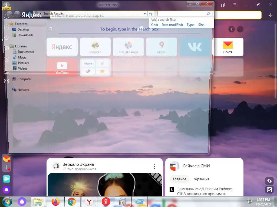Expand Explorer address bar dropdown arrow

click(145, 13)
